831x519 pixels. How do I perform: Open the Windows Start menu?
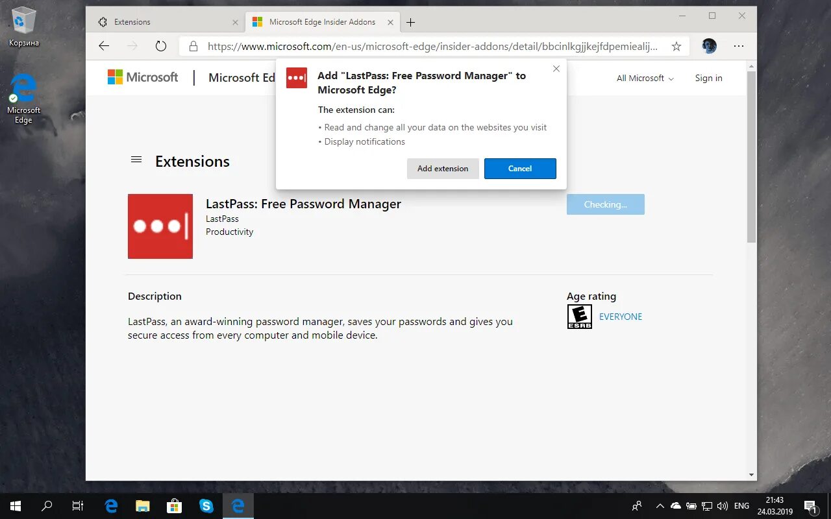click(16, 506)
